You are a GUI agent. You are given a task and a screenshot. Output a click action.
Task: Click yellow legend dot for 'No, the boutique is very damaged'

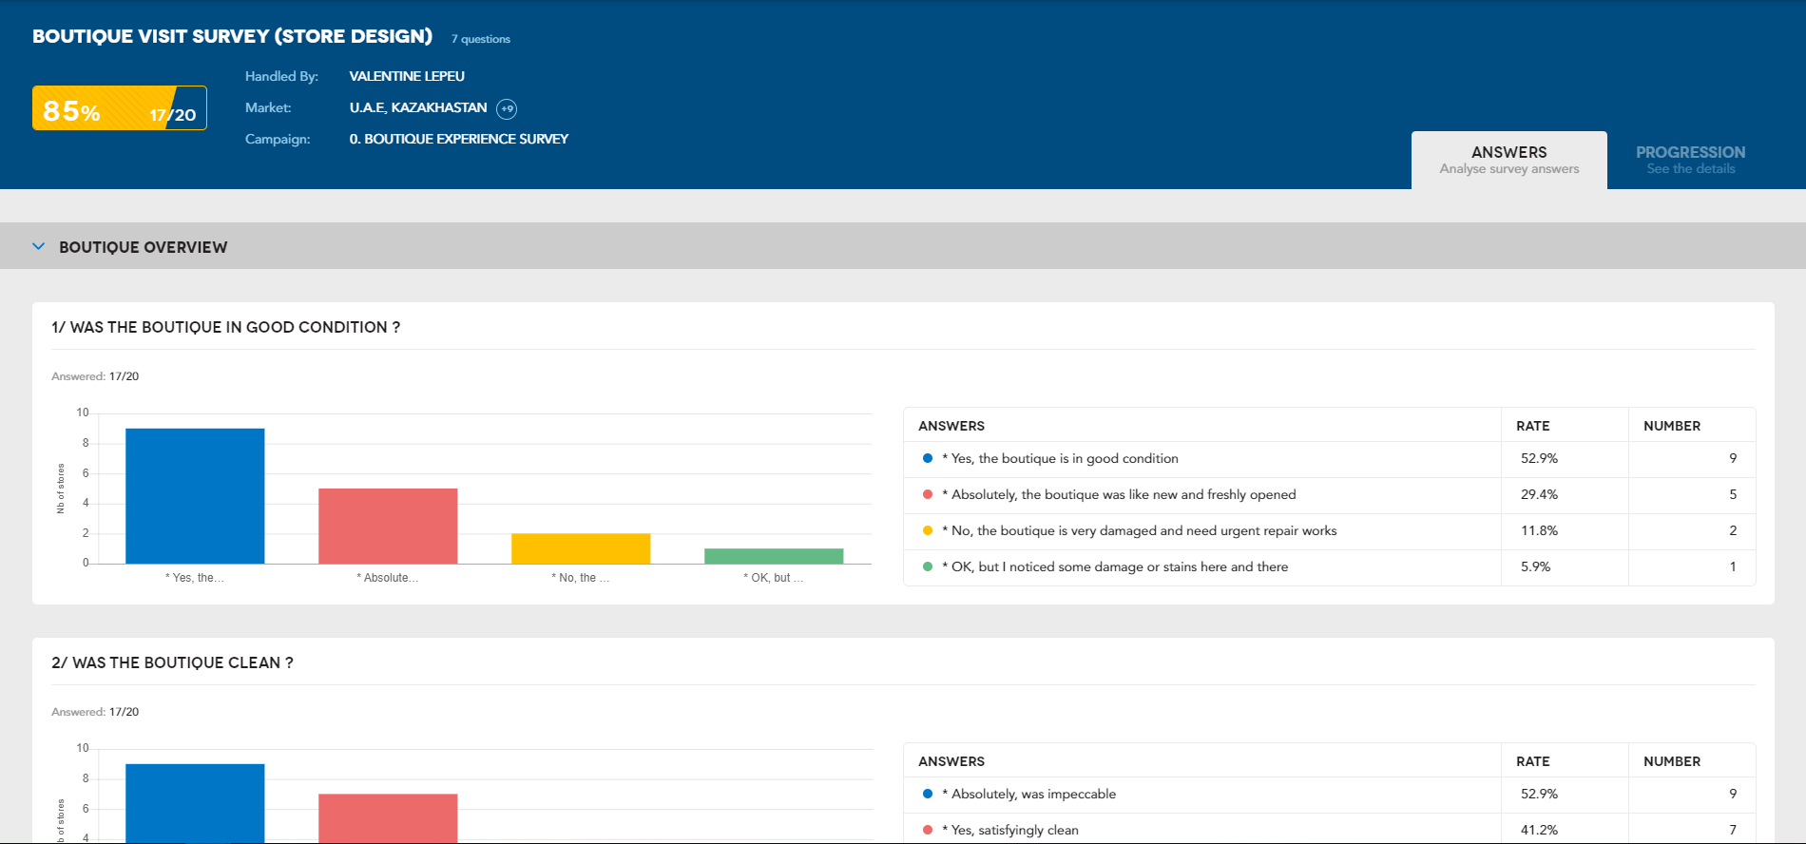click(928, 530)
